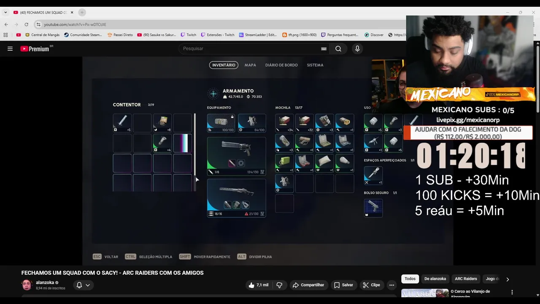Like the video with 7,1 mil likes
This screenshot has width=540, height=304.
(x=259, y=285)
